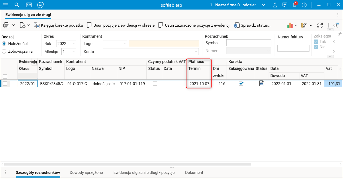Open the filter search icon in toolbar
This screenshot has width=343, height=179.
click(x=336, y=25)
